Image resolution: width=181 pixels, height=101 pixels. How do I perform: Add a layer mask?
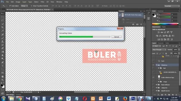(162, 95)
